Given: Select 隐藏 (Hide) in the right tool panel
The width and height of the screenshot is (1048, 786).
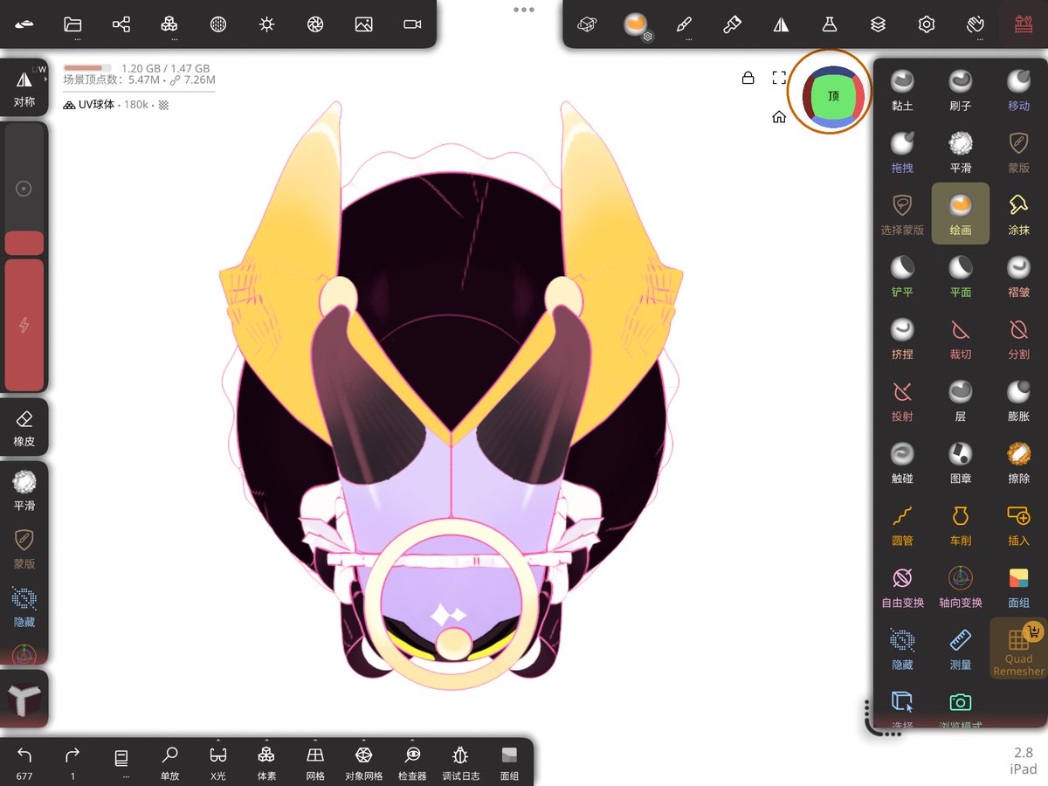Looking at the screenshot, I should coord(902,647).
